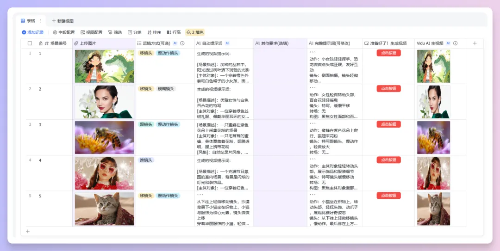The width and height of the screenshot is (500, 251).
Task: Select row number 5 index cell
Action: coord(30,196)
